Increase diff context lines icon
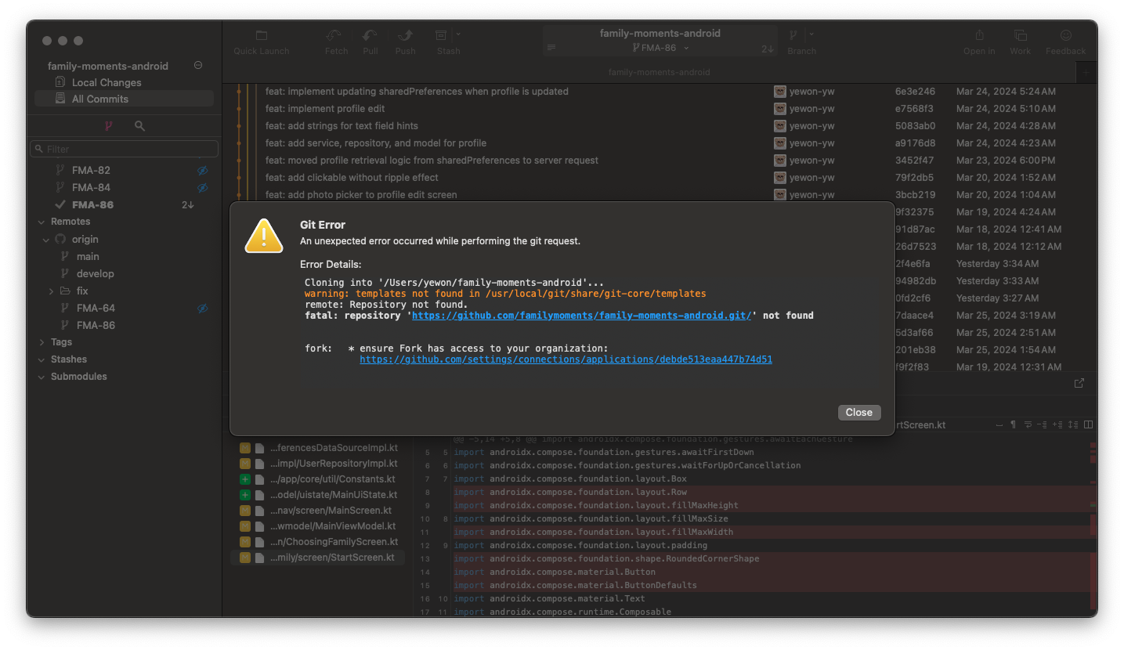 (x=1057, y=425)
